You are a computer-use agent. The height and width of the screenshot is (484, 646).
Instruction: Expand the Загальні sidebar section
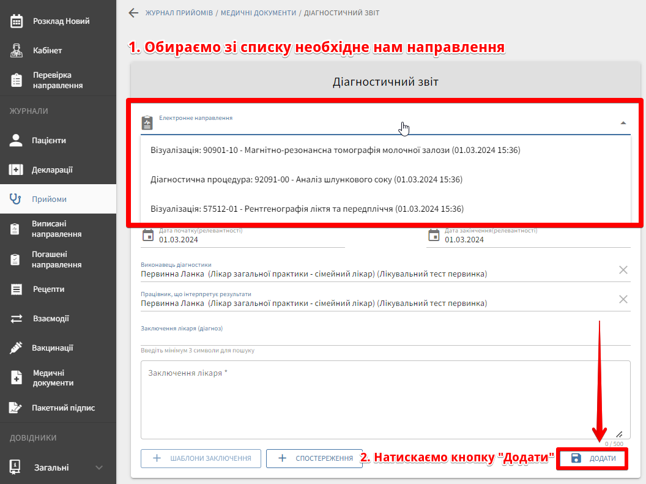coord(99,468)
